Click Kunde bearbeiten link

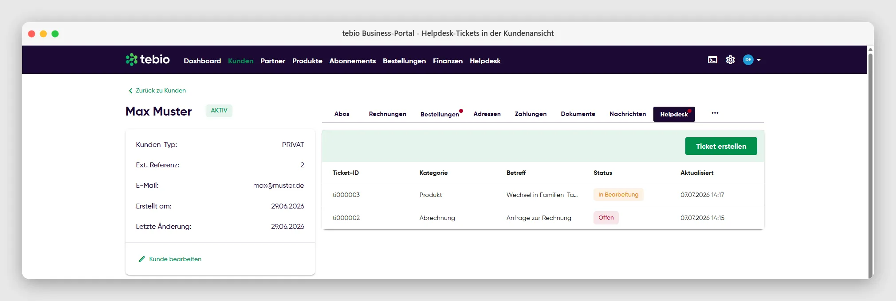(x=175, y=259)
